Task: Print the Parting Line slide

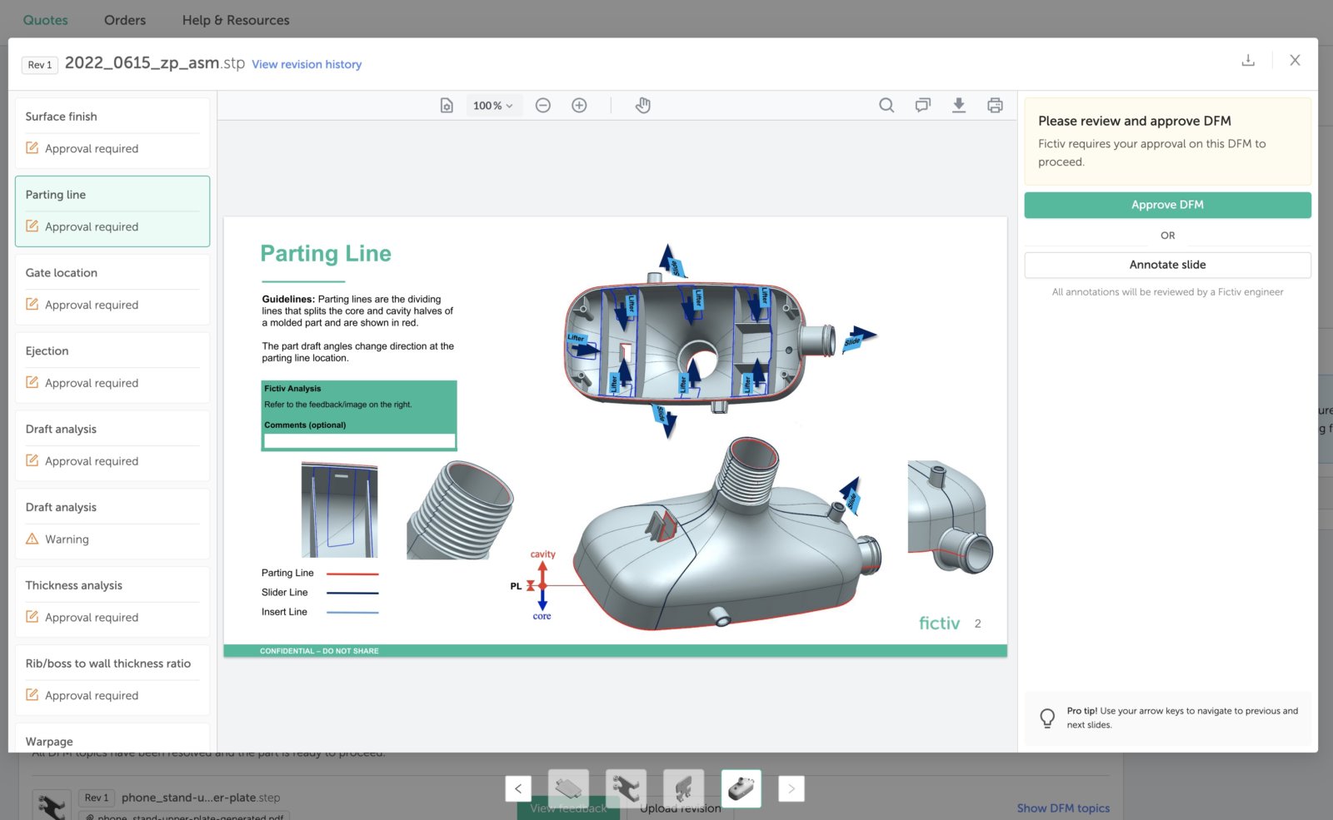Action: click(x=995, y=105)
